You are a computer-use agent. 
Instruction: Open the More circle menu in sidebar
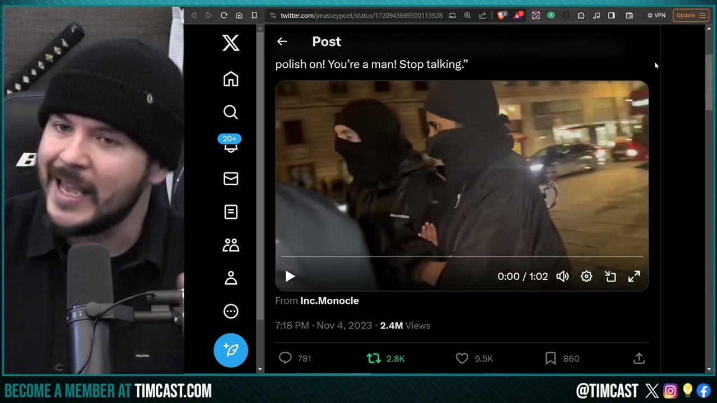(231, 312)
